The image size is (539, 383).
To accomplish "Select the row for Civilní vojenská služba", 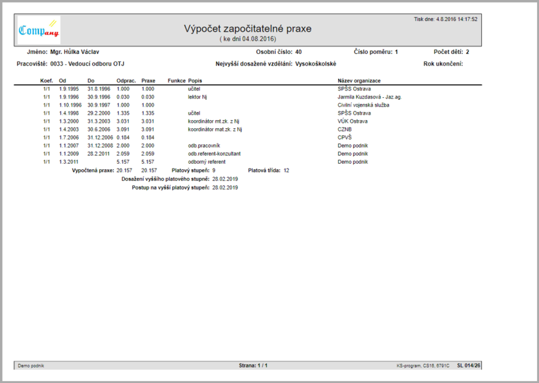I will pyautogui.click(x=247, y=105).
